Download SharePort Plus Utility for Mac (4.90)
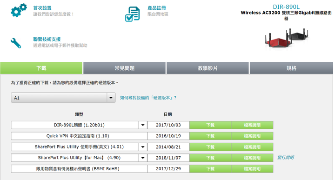Viewport: 335px width, 180px height. [210, 158]
